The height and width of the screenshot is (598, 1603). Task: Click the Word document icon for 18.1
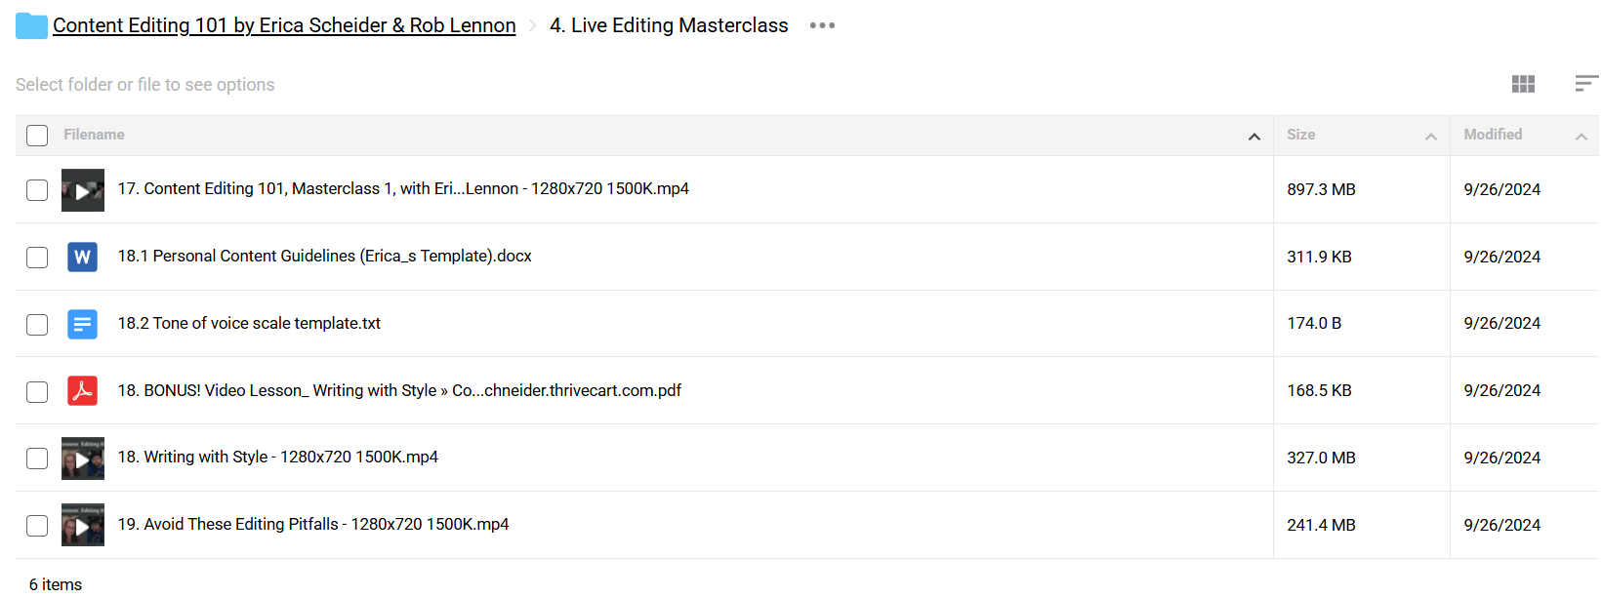[x=82, y=257]
